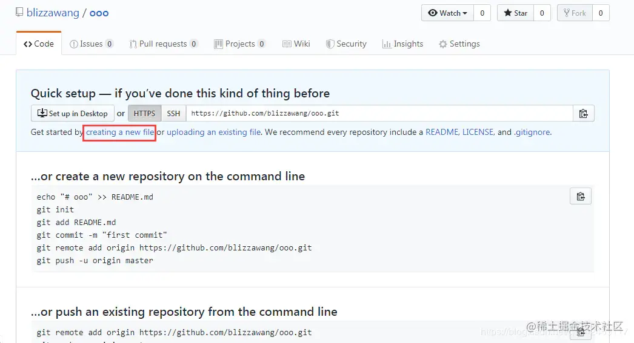Click the desktop download icon in Set up button
The height and width of the screenshot is (343, 634).
(42, 113)
